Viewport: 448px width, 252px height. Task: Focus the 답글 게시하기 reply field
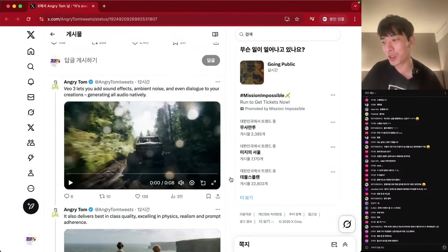point(81,60)
